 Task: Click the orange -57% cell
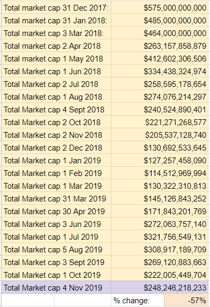pos(186,300)
